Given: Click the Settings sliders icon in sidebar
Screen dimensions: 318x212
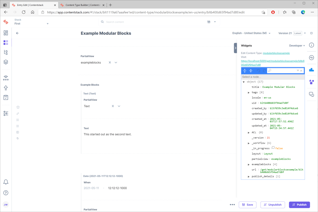Looking at the screenshot, I should pyautogui.click(x=6, y=113).
